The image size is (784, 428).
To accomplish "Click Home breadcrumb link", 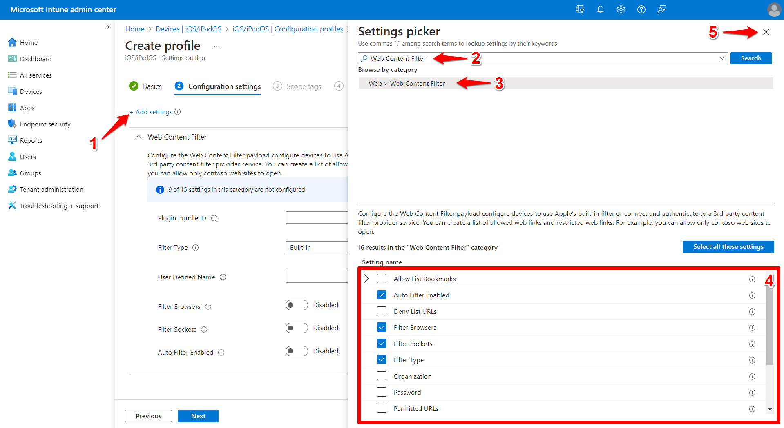I will click(x=135, y=29).
